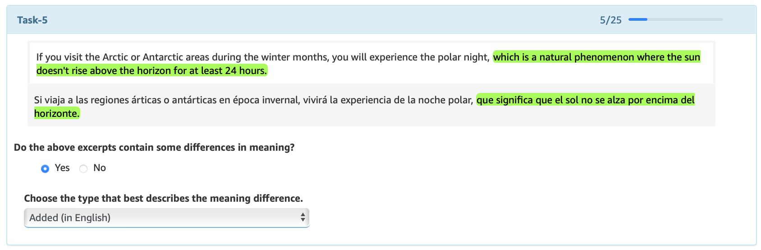Click the "Added (in English)" selected value
This screenshot has height=250, width=761.
click(70, 218)
